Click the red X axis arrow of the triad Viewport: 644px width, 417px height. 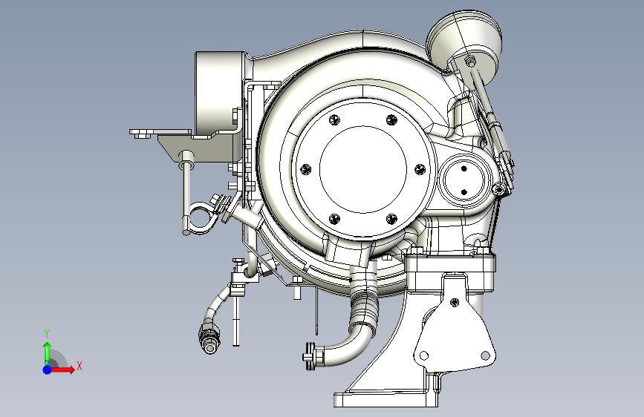tap(64, 370)
